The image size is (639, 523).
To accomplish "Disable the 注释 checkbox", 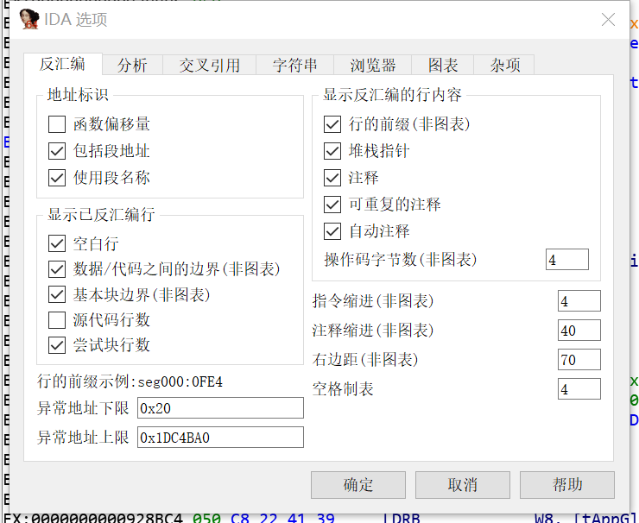I will (332, 178).
